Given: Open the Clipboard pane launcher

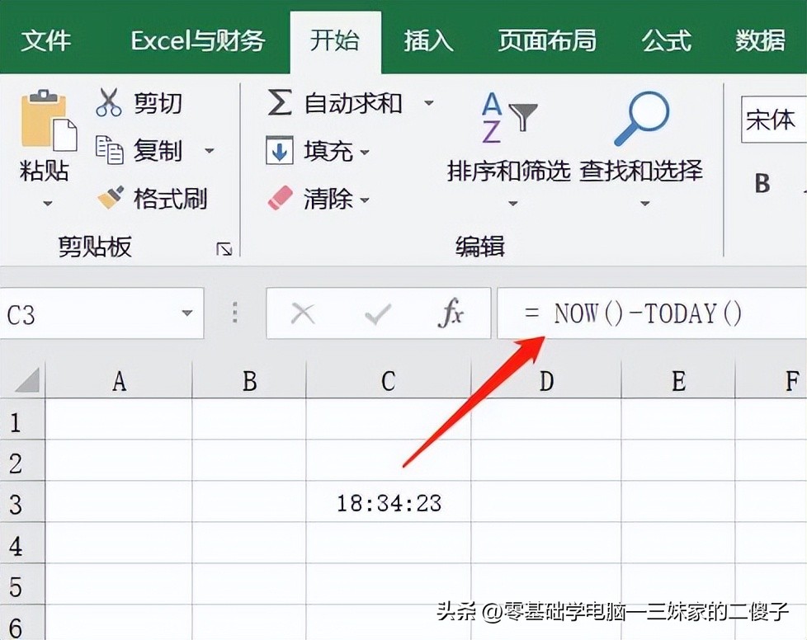Looking at the screenshot, I should (224, 248).
